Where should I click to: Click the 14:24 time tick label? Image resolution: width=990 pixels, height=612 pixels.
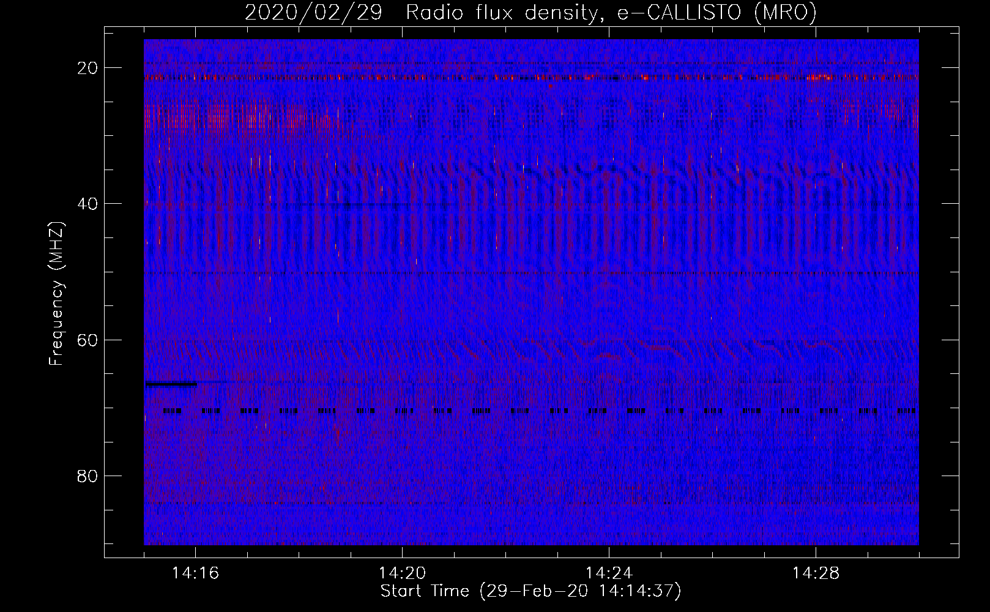pyautogui.click(x=609, y=573)
